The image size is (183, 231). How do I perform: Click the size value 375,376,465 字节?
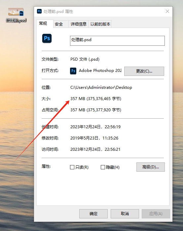click(104, 99)
